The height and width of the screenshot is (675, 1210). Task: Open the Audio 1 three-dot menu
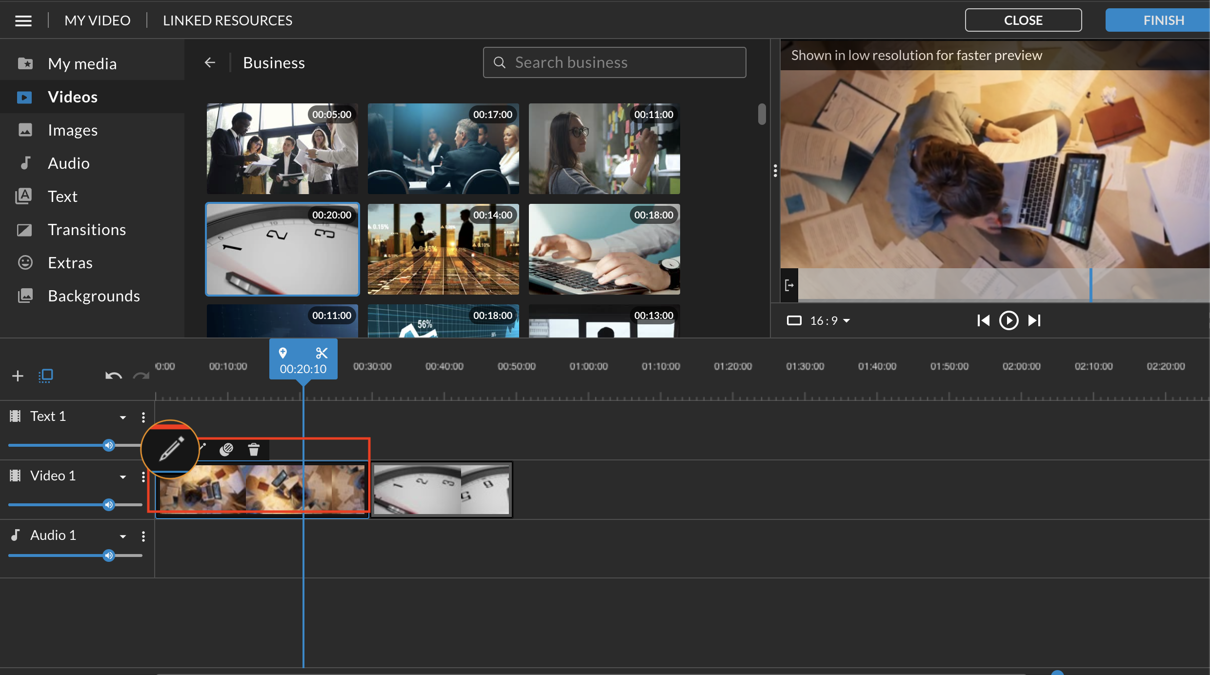pyautogui.click(x=143, y=536)
